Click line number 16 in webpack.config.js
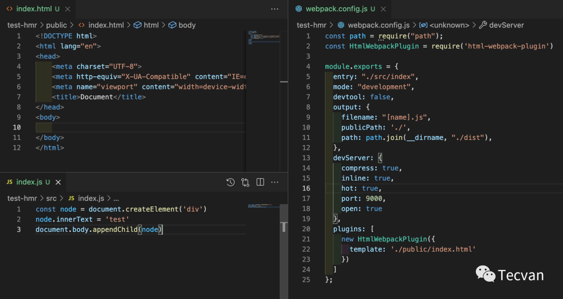This screenshot has height=299, width=563. 306,188
